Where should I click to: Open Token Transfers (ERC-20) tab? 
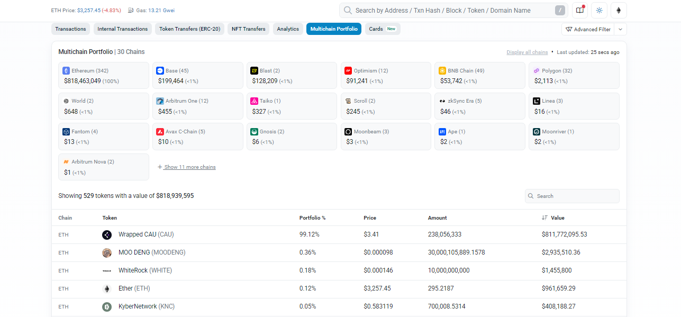point(190,29)
